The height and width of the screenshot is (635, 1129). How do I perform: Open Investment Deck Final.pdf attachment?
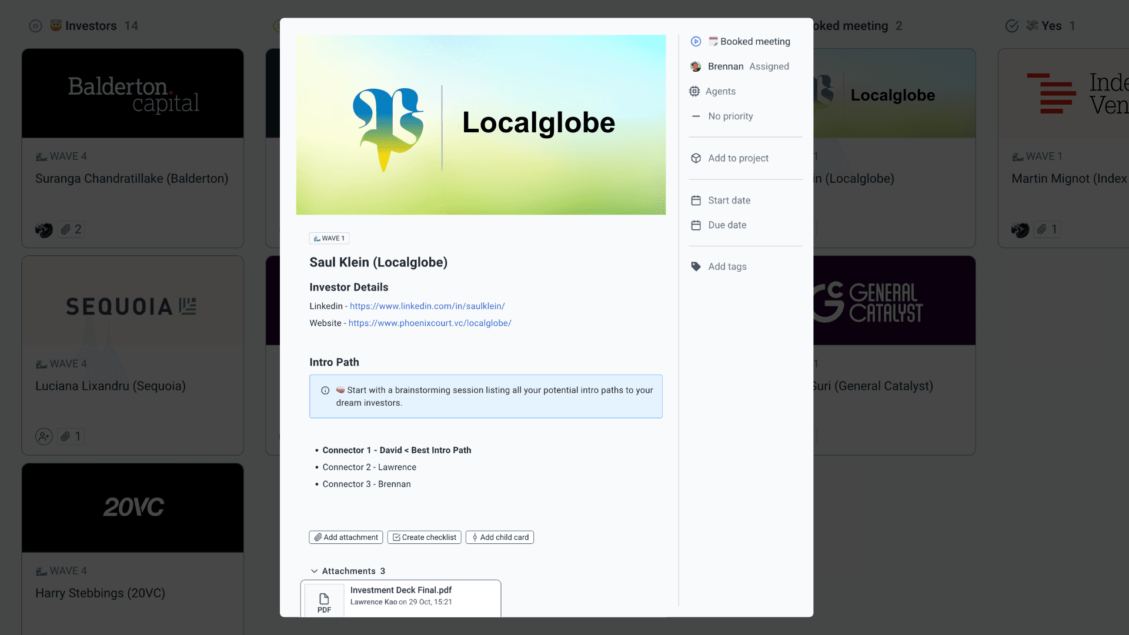(400, 599)
